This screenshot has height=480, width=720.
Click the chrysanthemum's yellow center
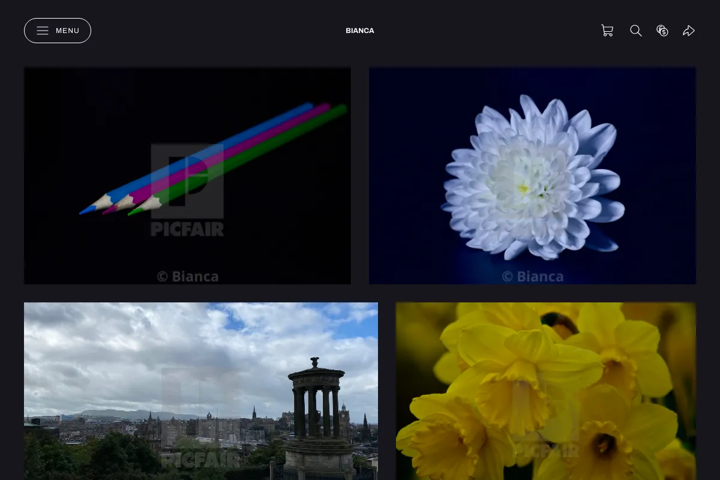point(524,188)
